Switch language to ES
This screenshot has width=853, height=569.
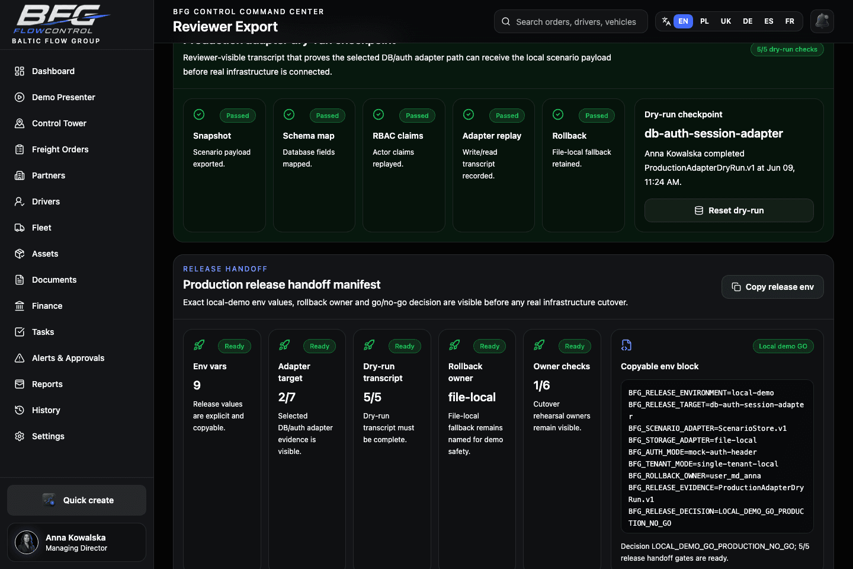pos(769,21)
